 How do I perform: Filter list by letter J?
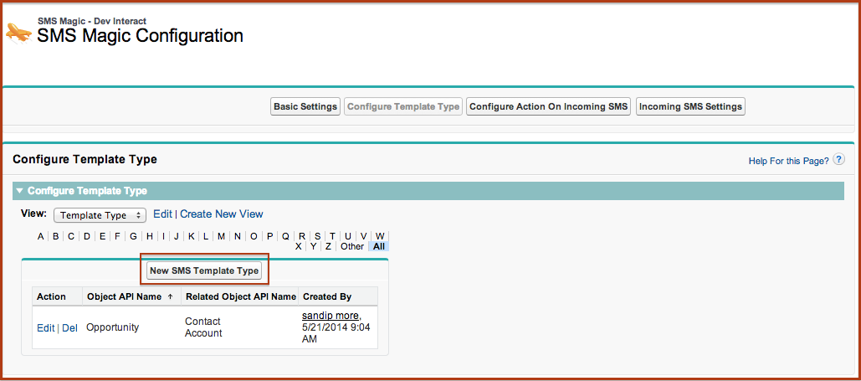[177, 236]
